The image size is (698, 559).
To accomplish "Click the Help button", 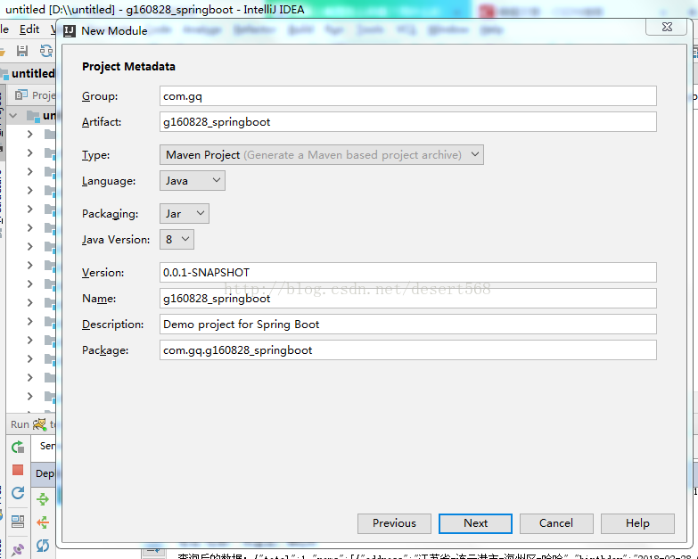I will (x=637, y=523).
